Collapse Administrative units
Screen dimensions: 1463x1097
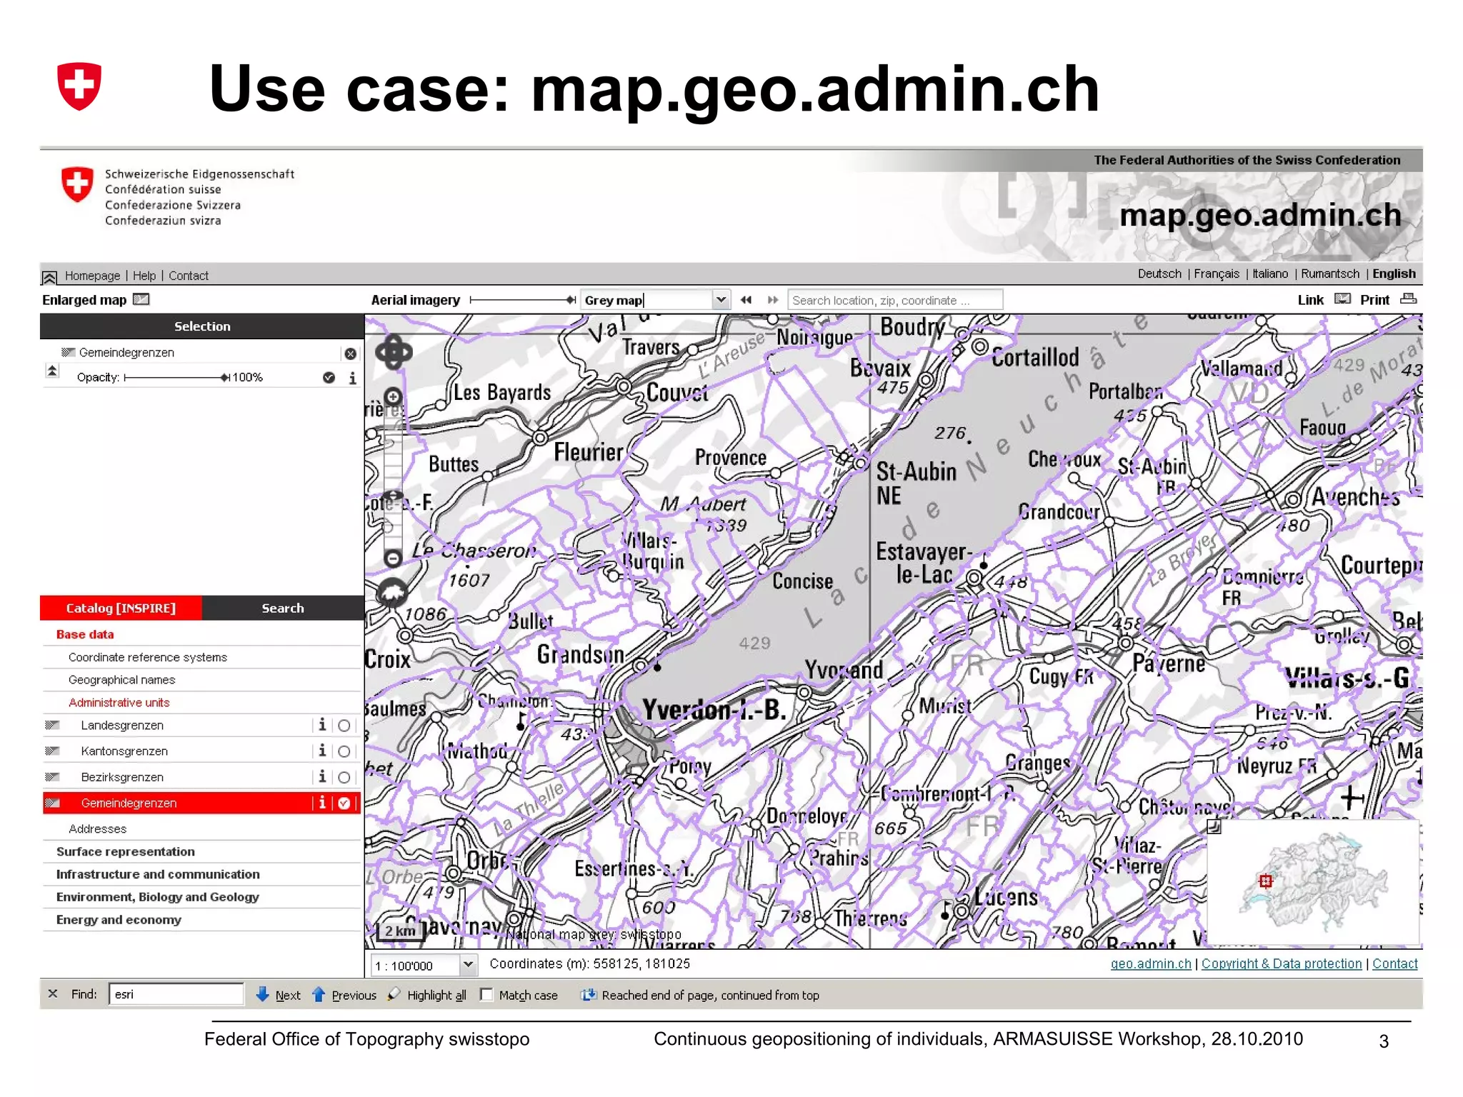click(119, 703)
